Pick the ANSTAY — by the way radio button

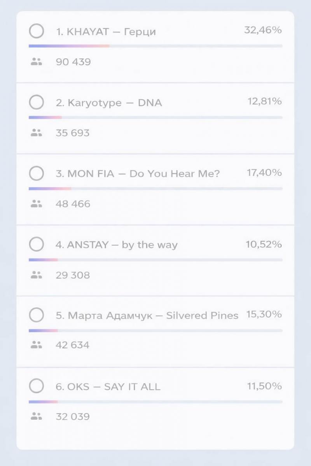37,245
